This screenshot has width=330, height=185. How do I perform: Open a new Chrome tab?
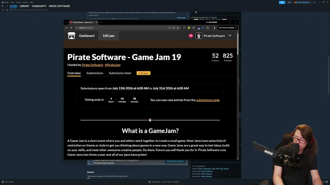coord(101,22)
